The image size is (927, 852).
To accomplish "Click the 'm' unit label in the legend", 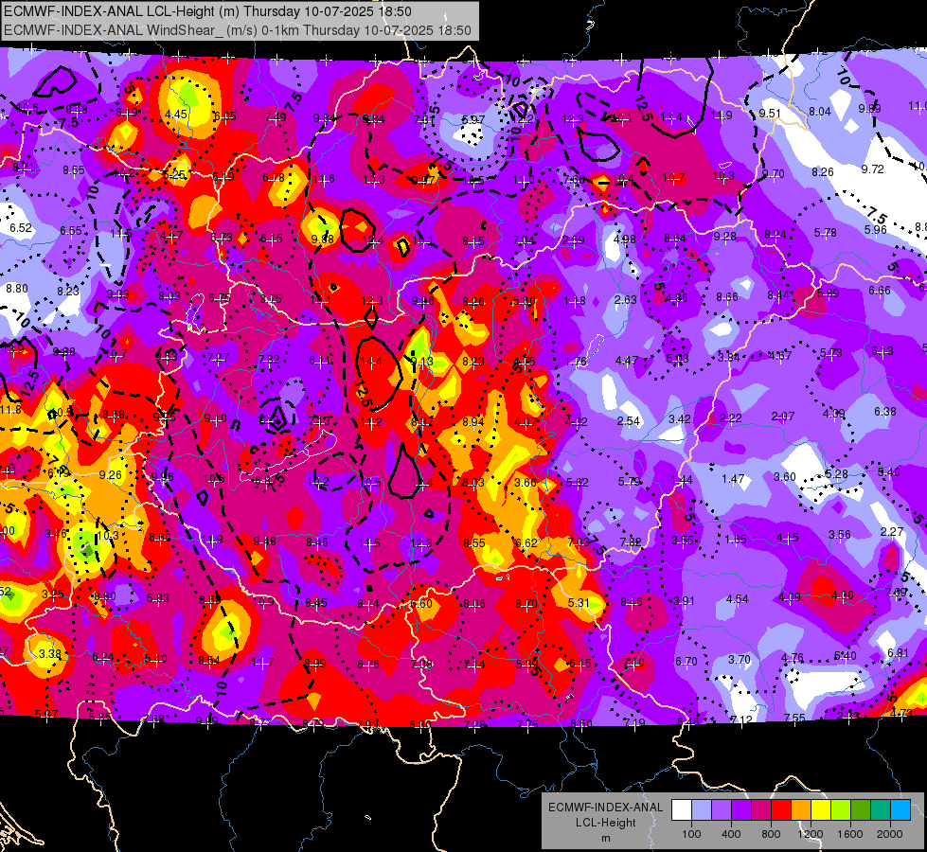I will (605, 839).
